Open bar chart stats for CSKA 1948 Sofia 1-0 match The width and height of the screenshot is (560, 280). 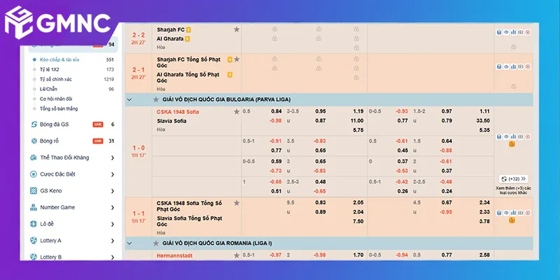513,136
